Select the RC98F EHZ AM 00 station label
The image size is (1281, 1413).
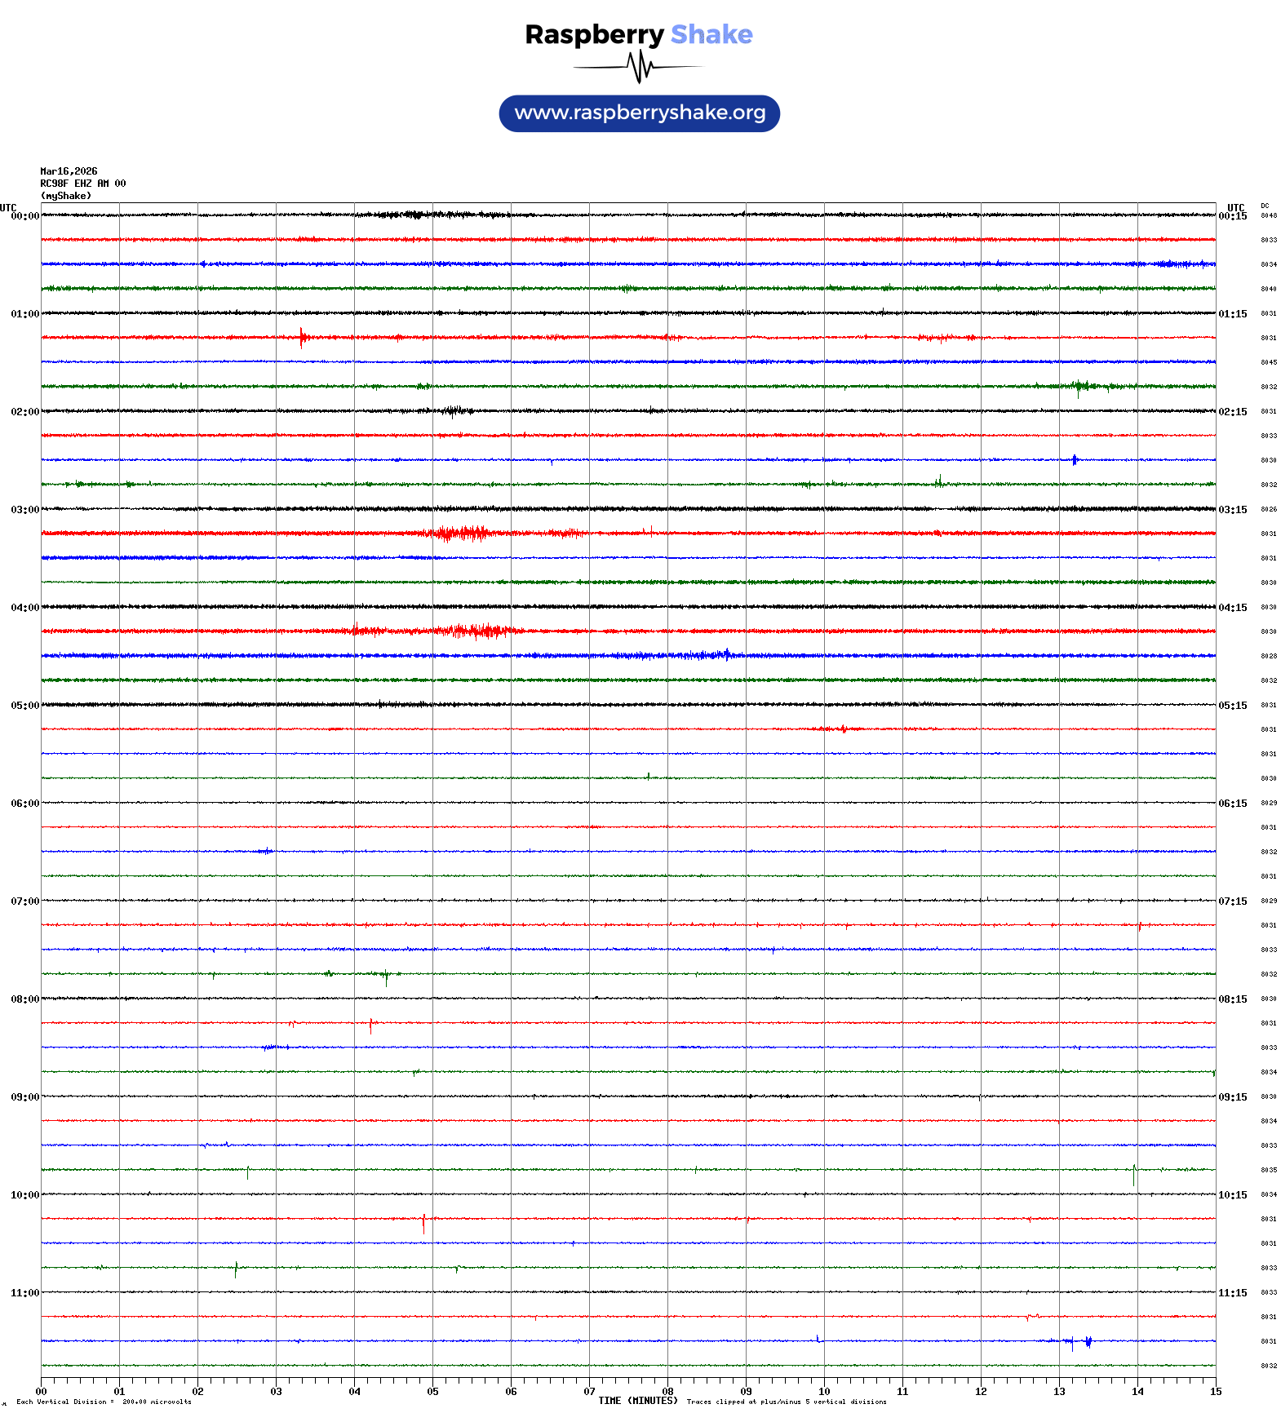pos(82,184)
